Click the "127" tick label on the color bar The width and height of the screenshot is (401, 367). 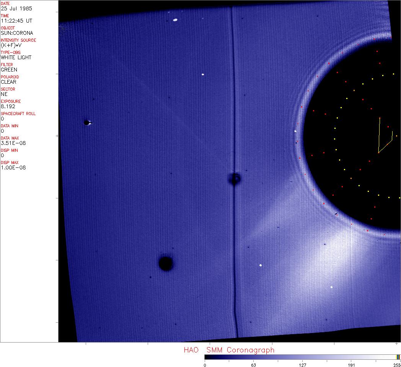pyautogui.click(x=303, y=365)
